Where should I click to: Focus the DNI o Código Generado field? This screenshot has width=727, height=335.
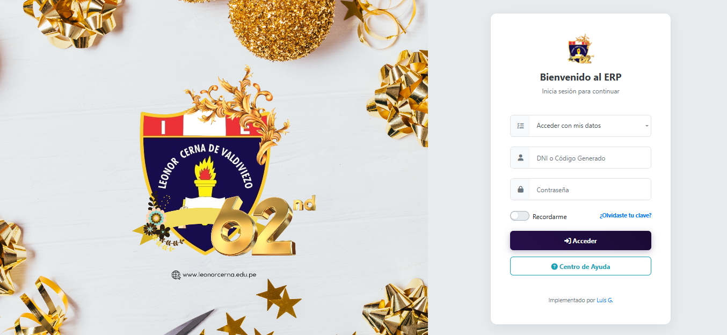tap(590, 158)
